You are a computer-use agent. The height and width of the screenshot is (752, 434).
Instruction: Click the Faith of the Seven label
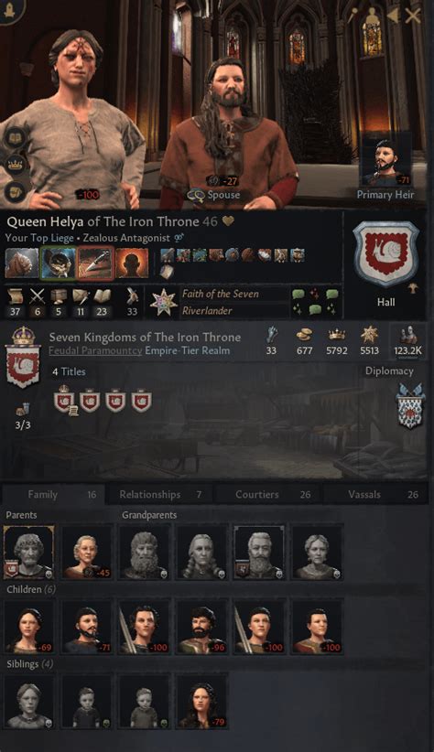pos(220,294)
